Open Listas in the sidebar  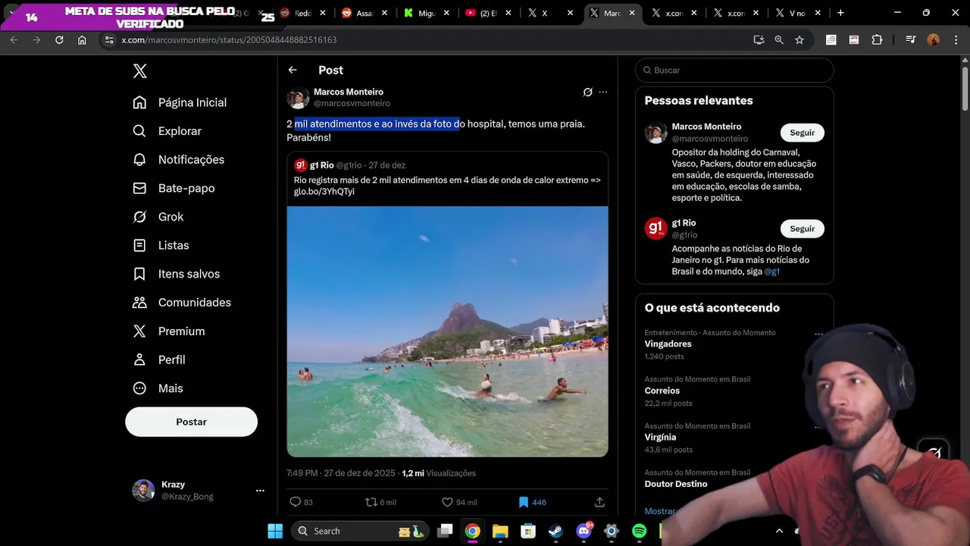[161, 246]
